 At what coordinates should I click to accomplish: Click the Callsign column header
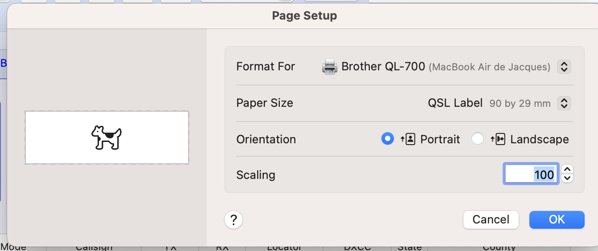[94, 247]
